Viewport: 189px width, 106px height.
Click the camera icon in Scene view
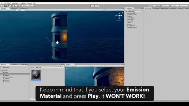coord(58,42)
